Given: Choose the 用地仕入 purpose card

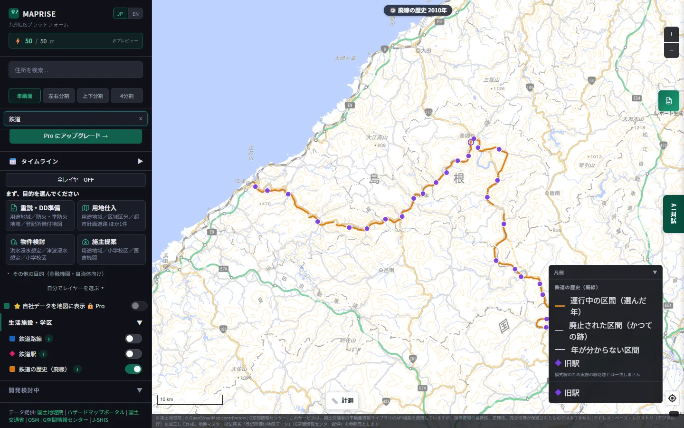Looking at the screenshot, I should (112, 215).
